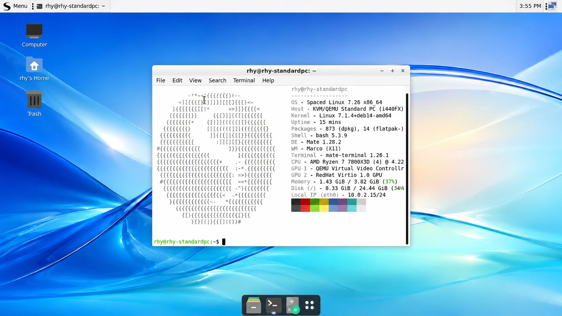
Task: Close the terminal window
Action: [x=403, y=71]
